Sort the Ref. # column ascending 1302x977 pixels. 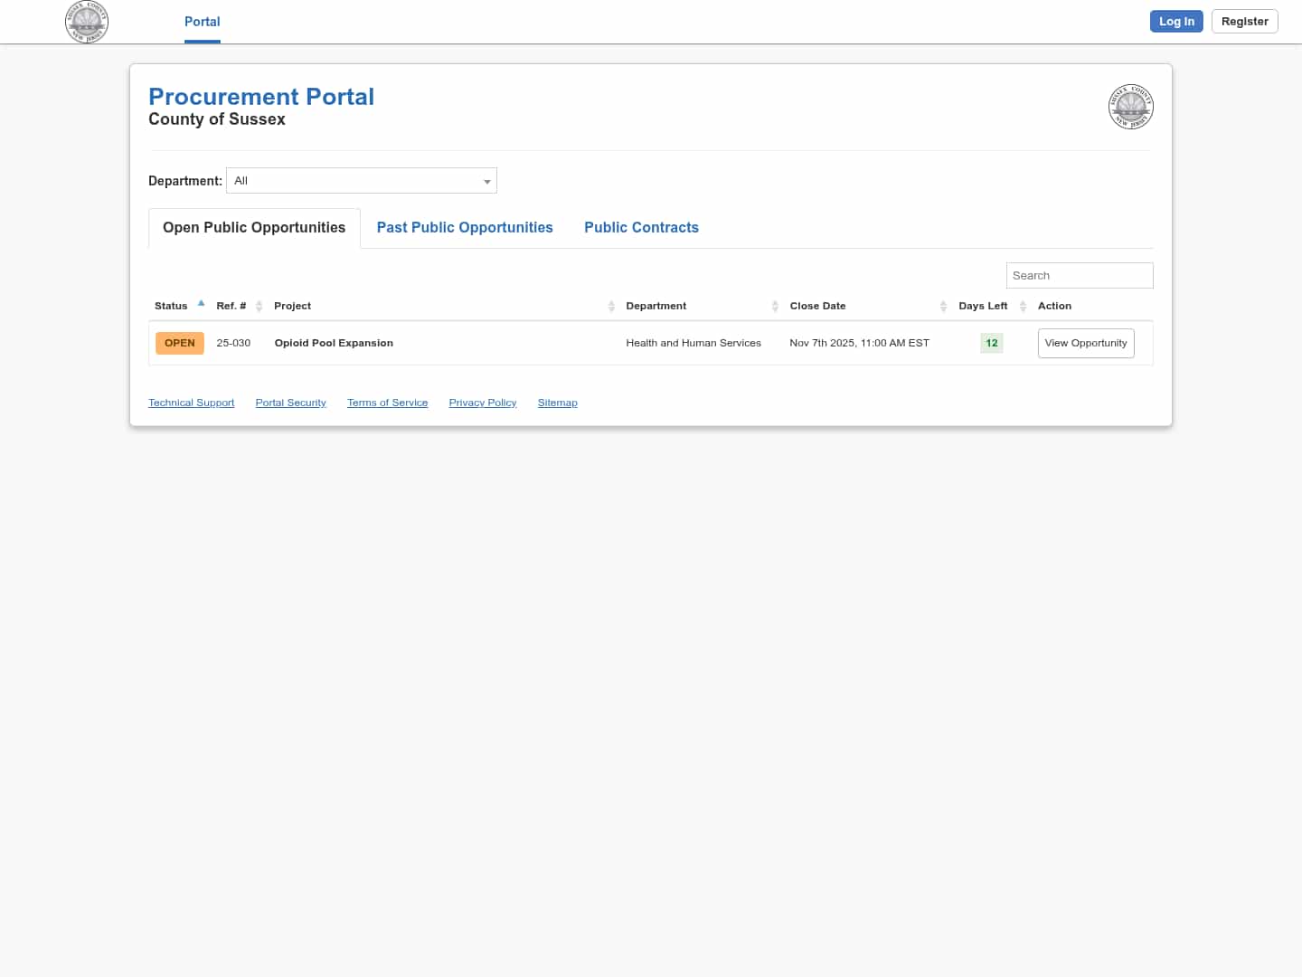click(x=259, y=306)
